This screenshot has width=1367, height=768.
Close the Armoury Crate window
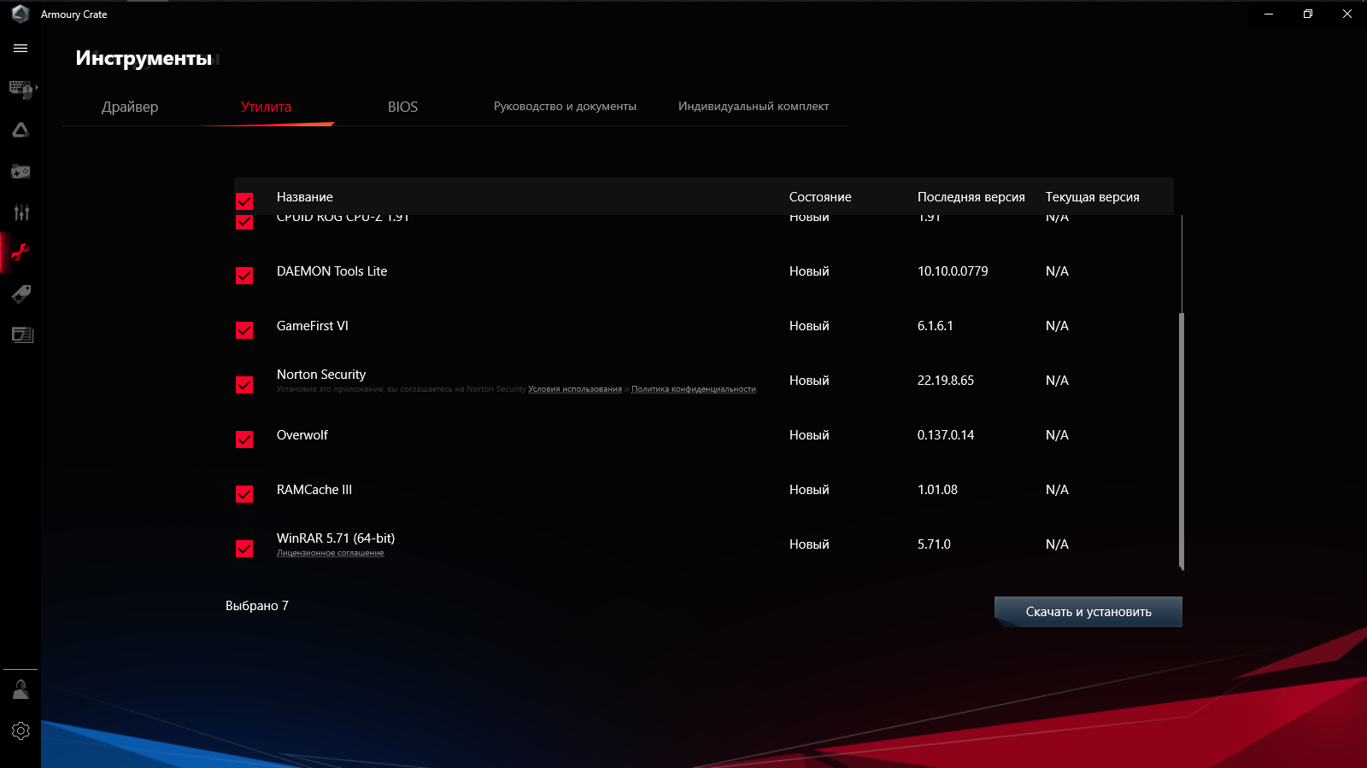coord(1347,14)
